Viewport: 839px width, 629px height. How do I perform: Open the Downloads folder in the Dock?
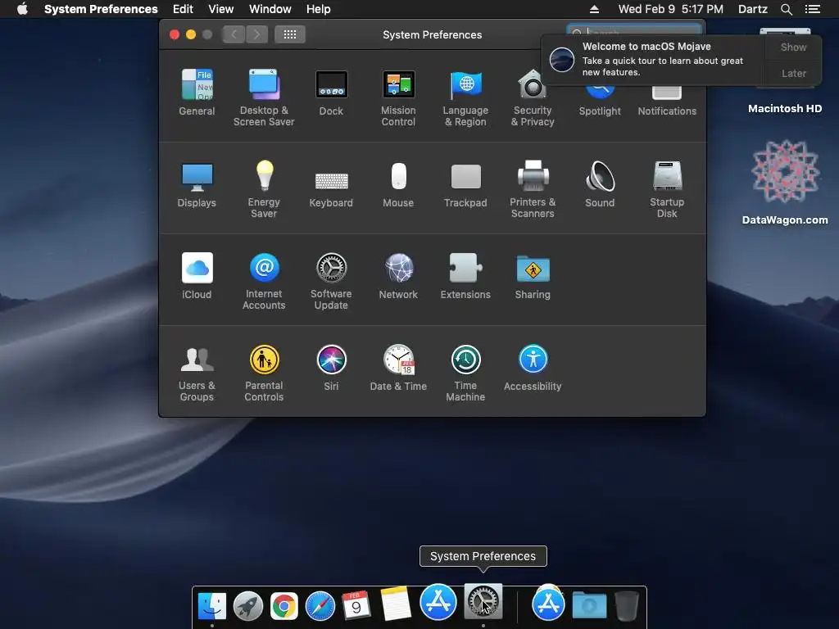pyautogui.click(x=589, y=605)
